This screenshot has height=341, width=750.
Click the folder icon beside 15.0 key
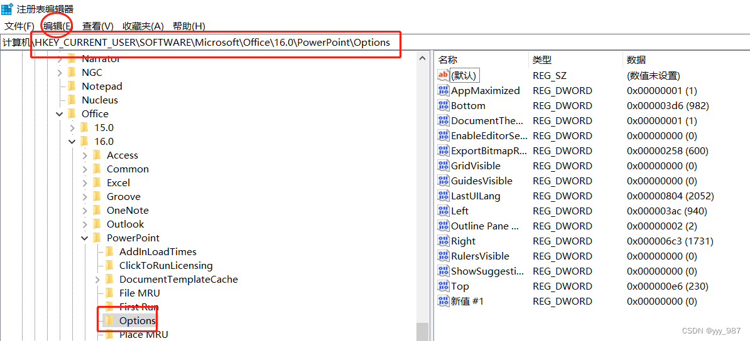(x=85, y=127)
